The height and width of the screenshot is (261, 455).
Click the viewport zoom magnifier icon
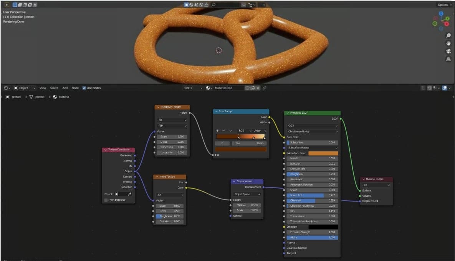click(x=448, y=36)
